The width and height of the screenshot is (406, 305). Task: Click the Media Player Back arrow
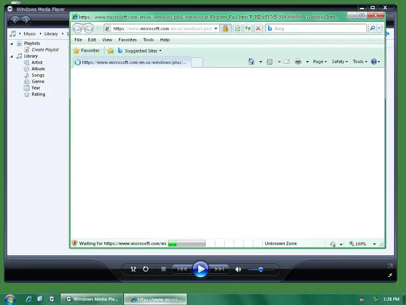pyautogui.click(x=15, y=20)
